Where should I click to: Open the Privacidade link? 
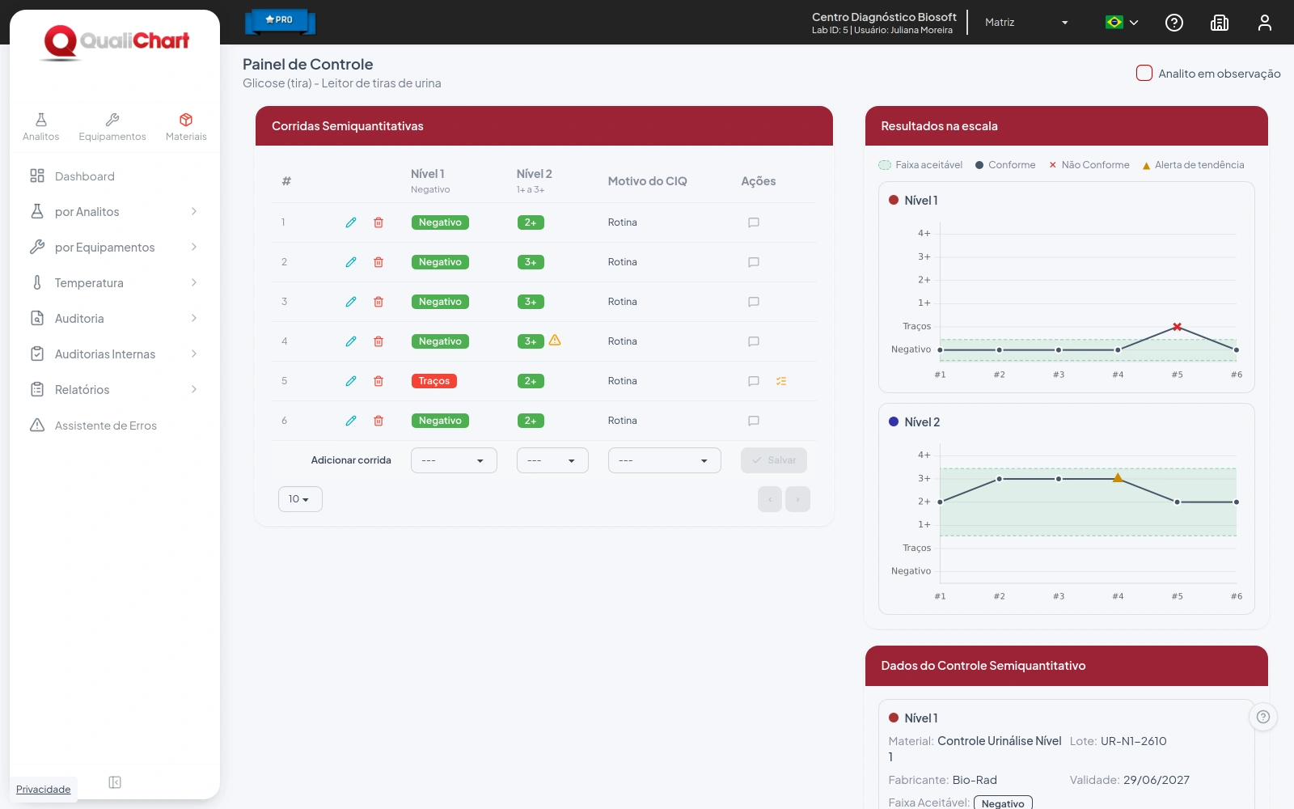[x=44, y=790]
